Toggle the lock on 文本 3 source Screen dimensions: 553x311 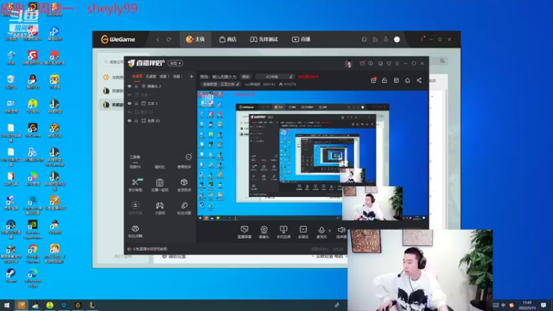tap(136, 103)
